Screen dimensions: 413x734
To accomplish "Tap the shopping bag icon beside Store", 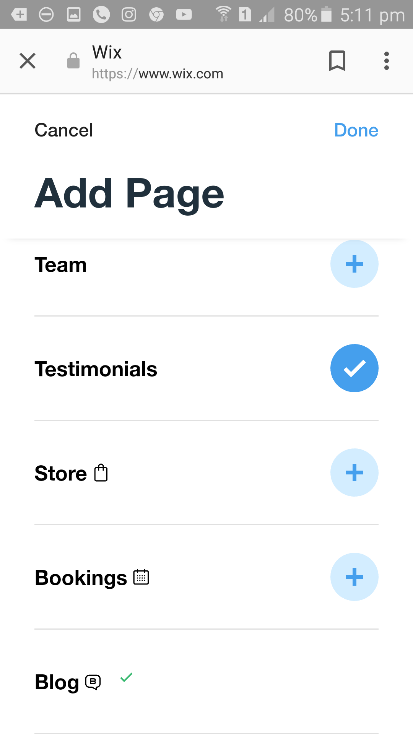I will click(x=101, y=473).
